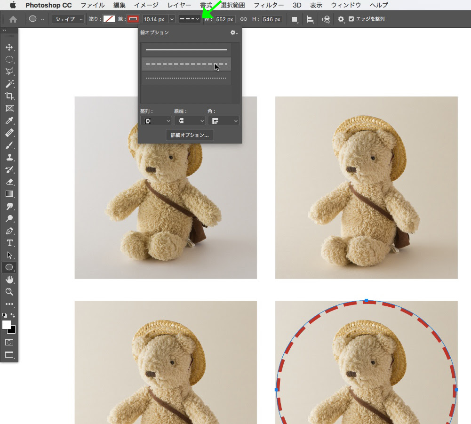Screen dimensions: 471x424
Task: Choose the dotted line stroke preset
Action: (186, 78)
